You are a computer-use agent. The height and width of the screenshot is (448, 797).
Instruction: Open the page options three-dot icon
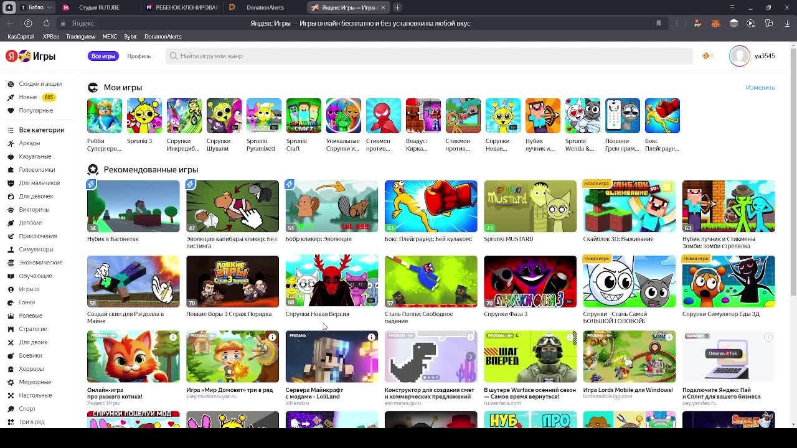click(677, 23)
